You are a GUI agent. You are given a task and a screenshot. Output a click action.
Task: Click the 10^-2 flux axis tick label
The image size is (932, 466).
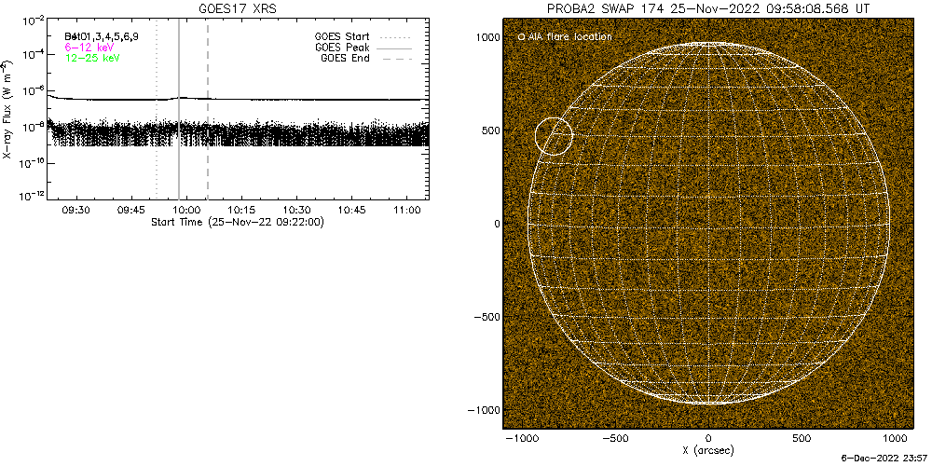pos(33,20)
